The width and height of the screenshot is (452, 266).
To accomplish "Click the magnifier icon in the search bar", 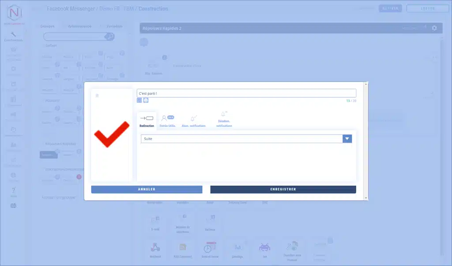I will [110, 37].
